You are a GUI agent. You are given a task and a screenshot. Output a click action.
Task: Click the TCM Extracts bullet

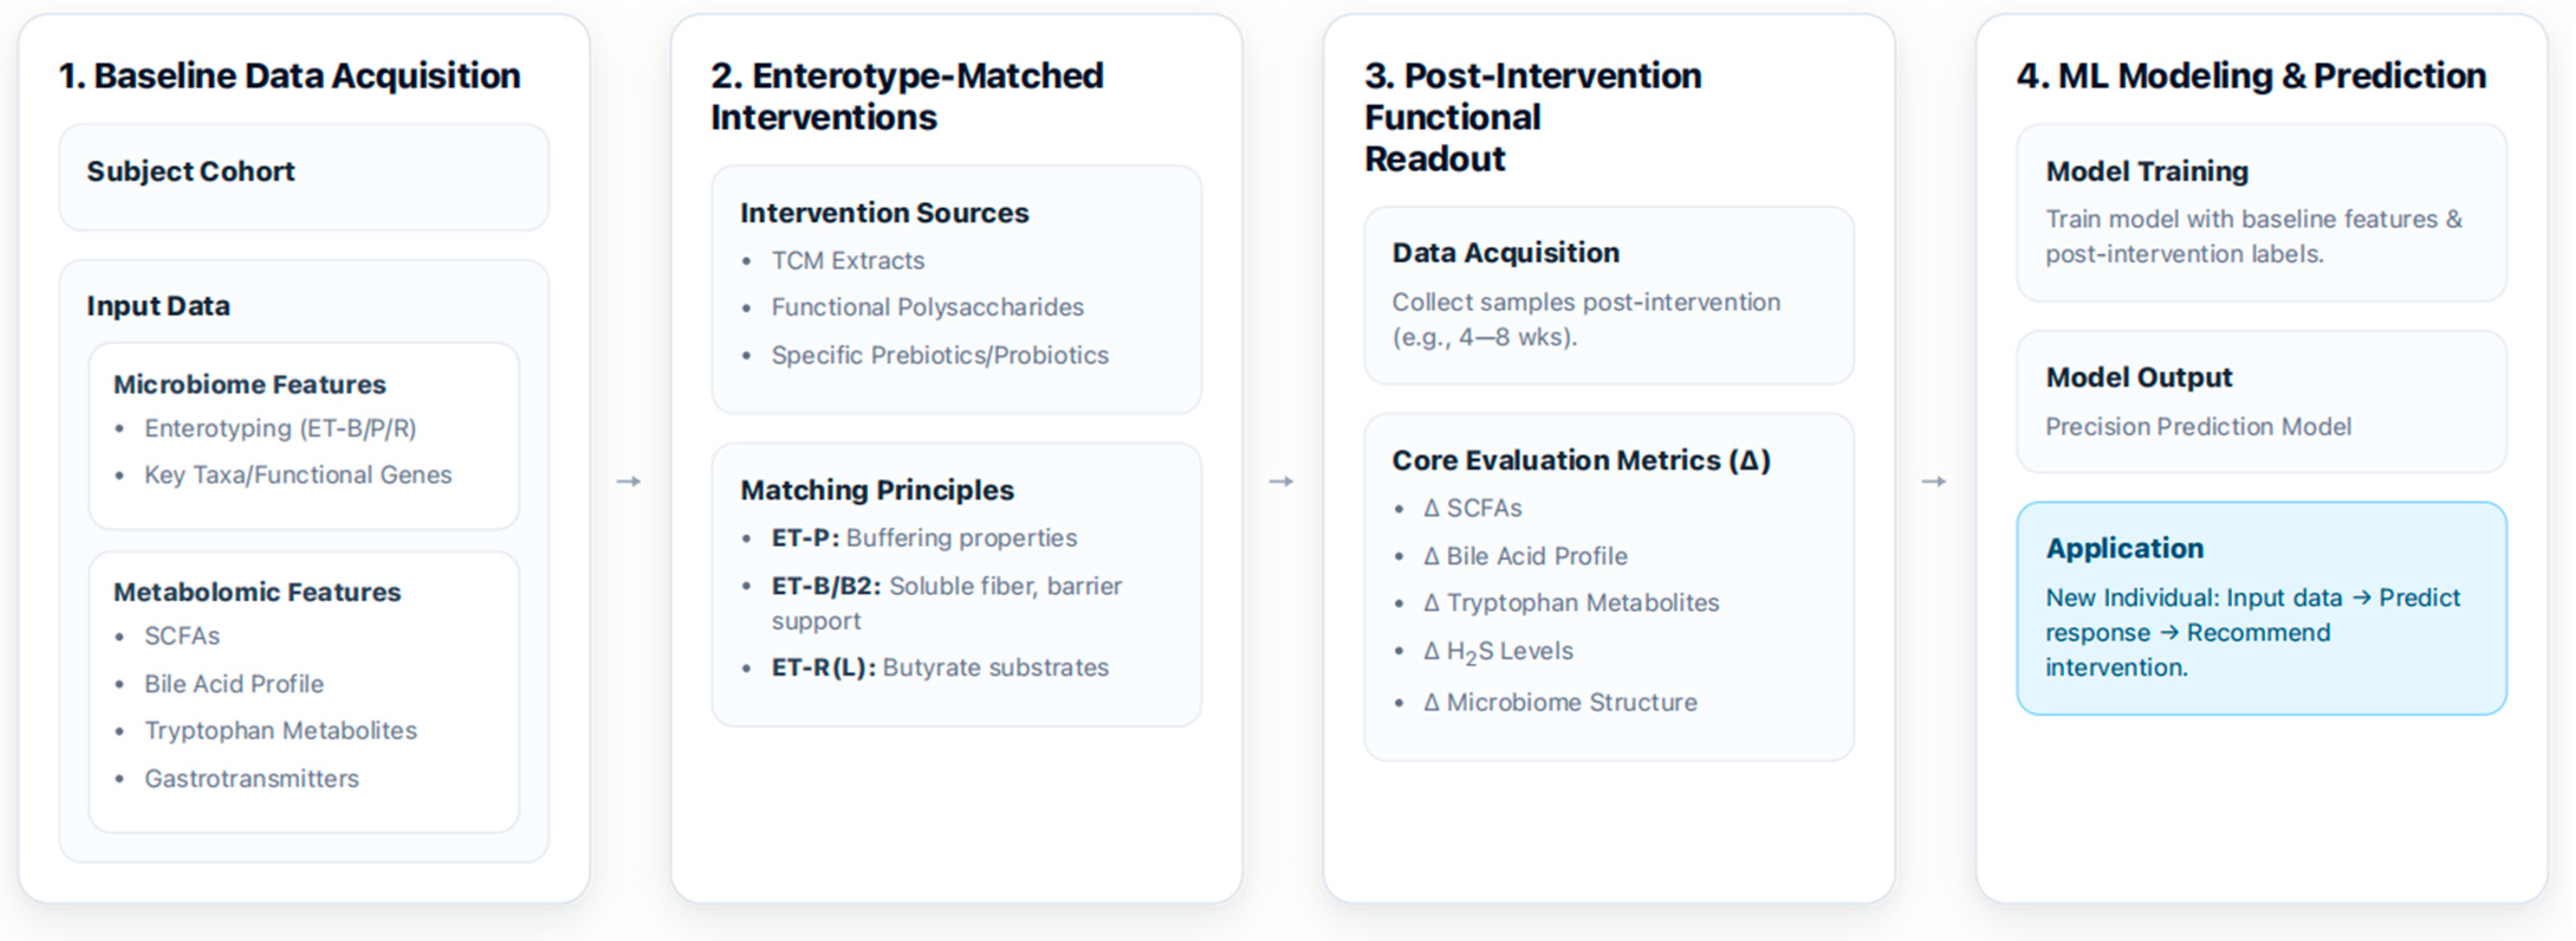(848, 261)
